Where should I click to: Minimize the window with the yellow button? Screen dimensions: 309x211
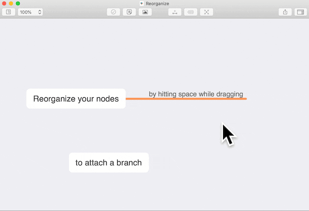(x=11, y=3)
